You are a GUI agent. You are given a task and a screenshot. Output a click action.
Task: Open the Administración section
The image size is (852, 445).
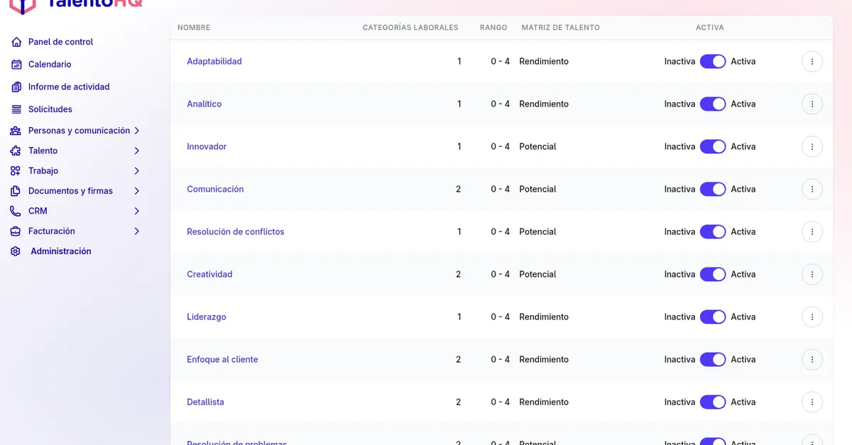click(61, 251)
